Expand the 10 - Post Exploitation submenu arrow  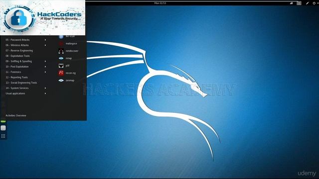(45, 67)
